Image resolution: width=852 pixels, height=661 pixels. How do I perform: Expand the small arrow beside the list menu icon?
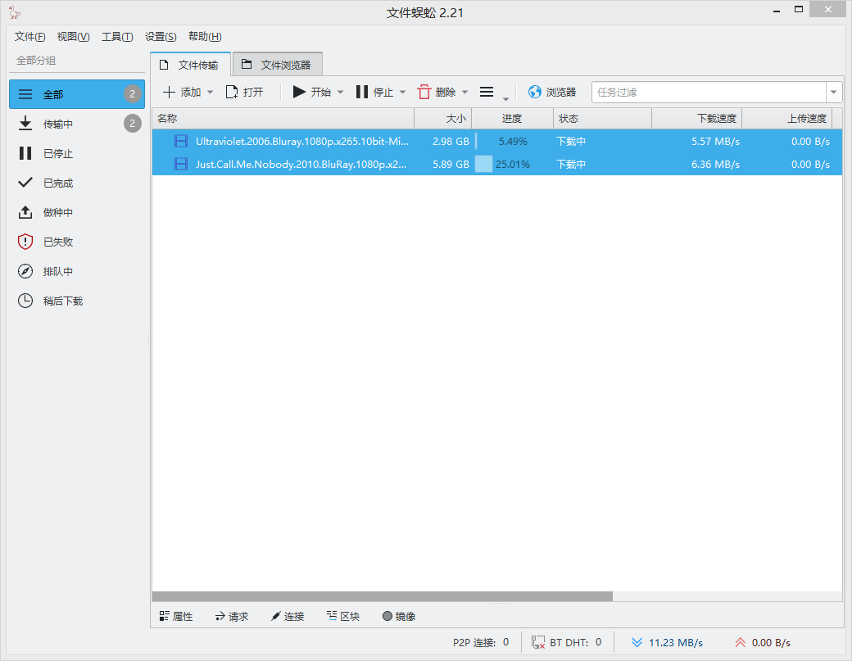click(505, 99)
